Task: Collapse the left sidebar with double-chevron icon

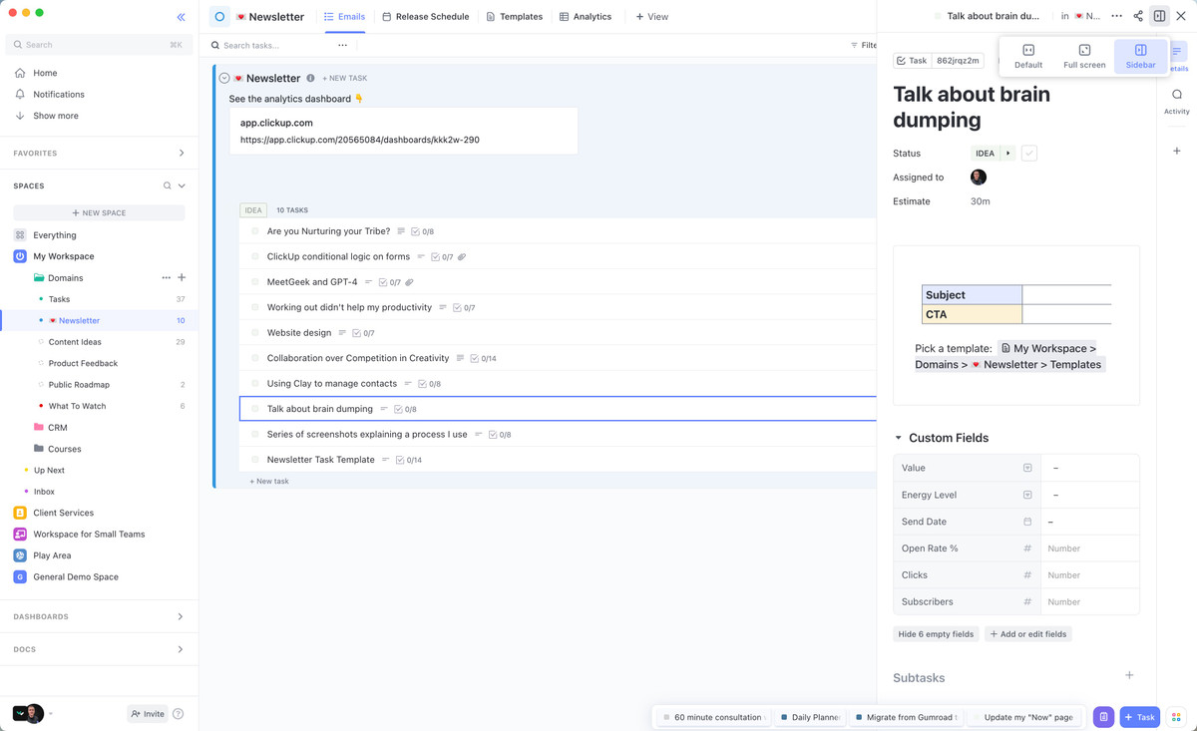Action: pos(181,17)
